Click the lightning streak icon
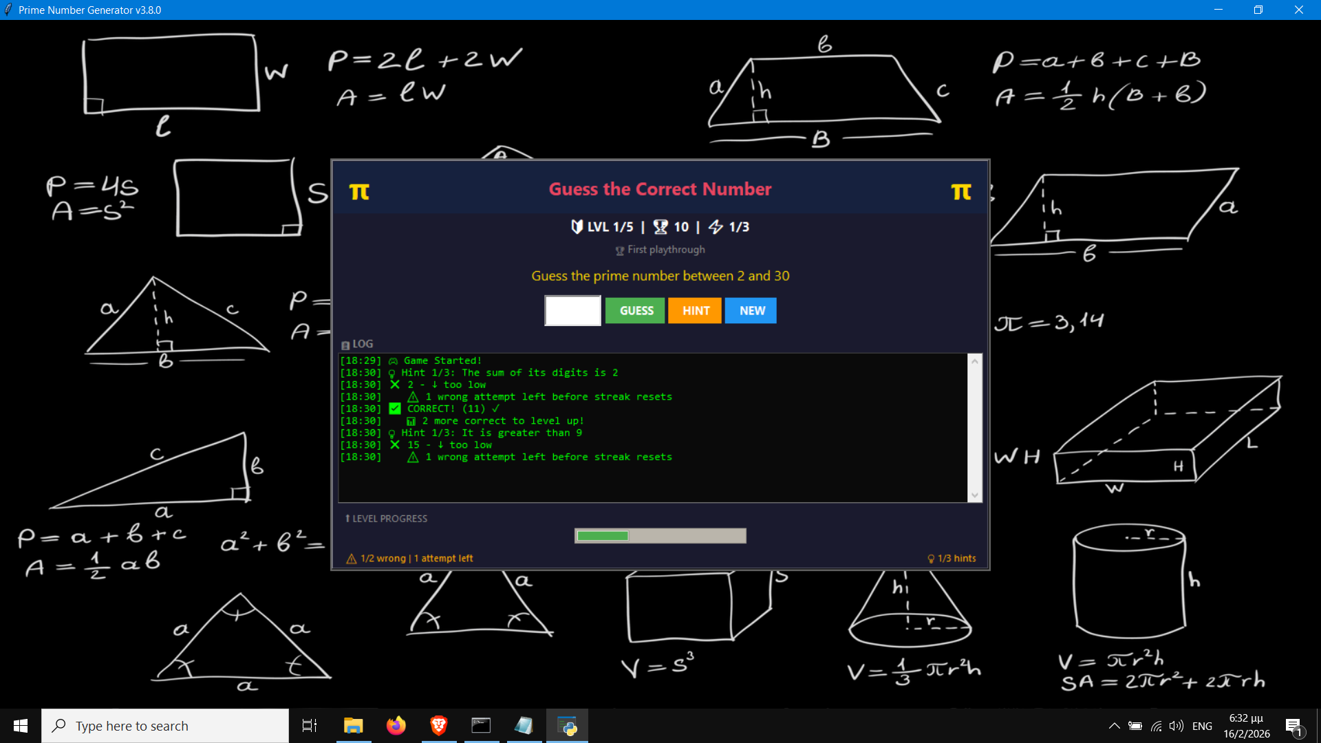1321x743 pixels. point(716,227)
